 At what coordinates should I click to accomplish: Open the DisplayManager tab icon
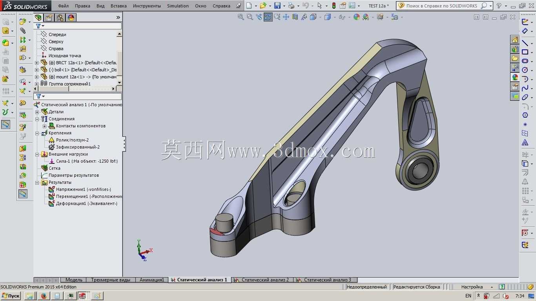coord(71,18)
